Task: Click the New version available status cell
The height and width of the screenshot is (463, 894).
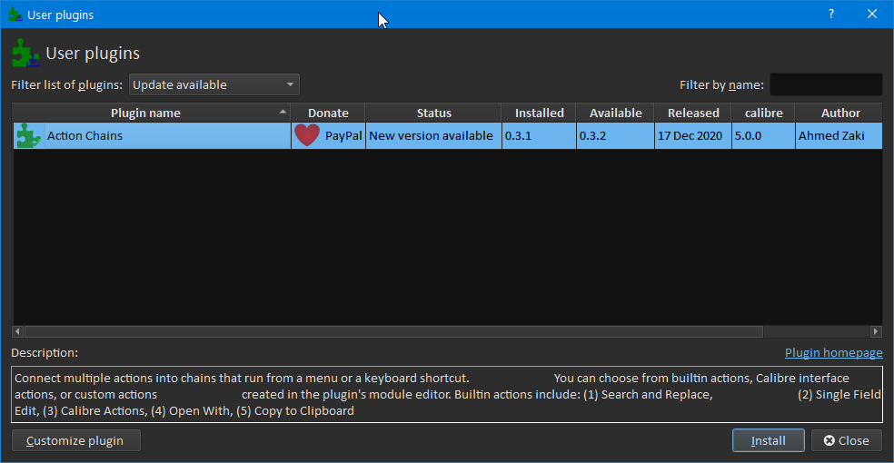Action: (433, 136)
